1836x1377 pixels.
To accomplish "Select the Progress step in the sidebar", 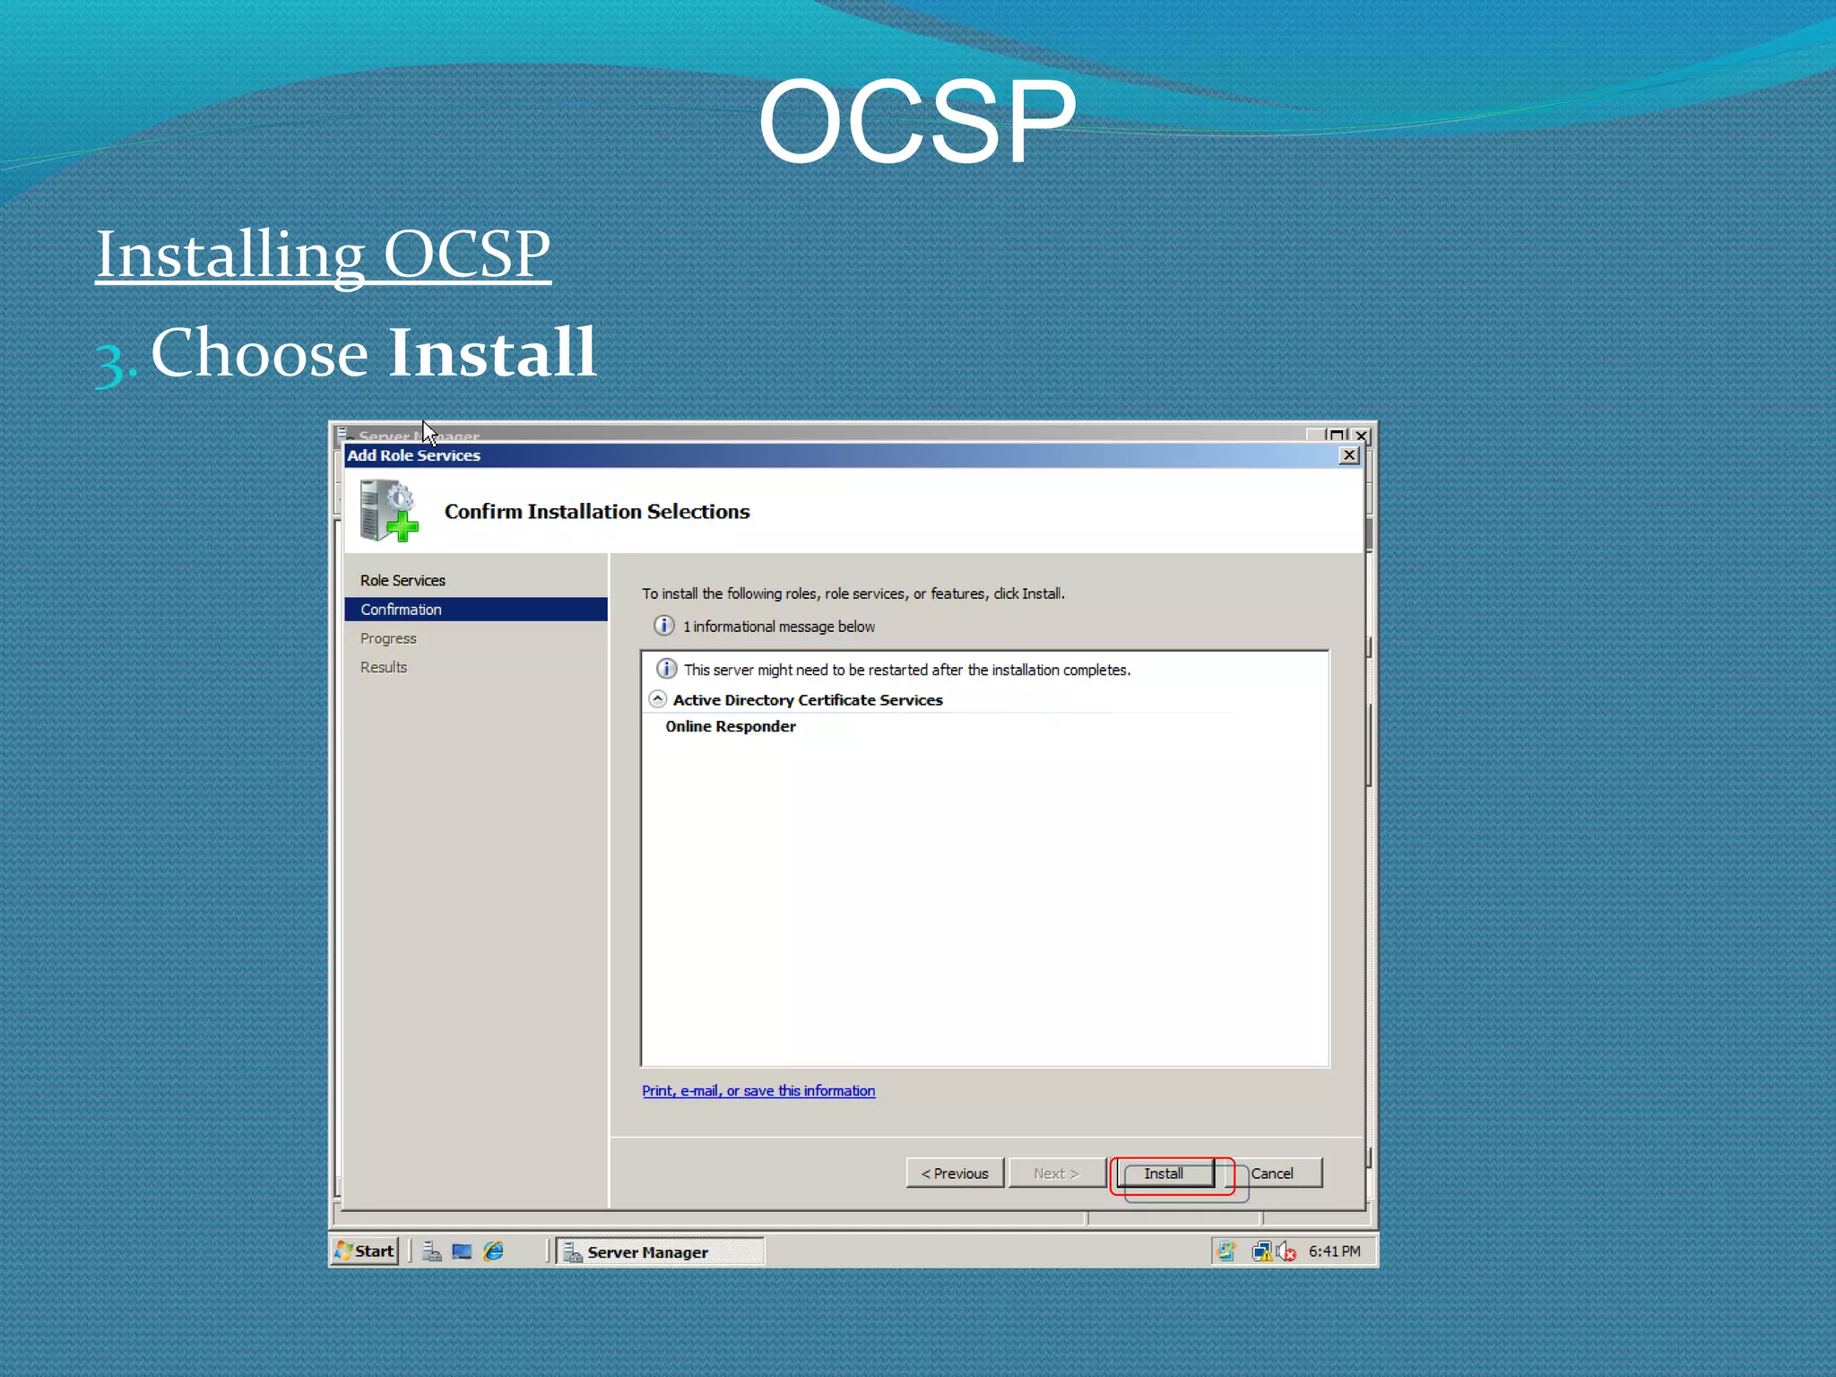I will click(388, 638).
